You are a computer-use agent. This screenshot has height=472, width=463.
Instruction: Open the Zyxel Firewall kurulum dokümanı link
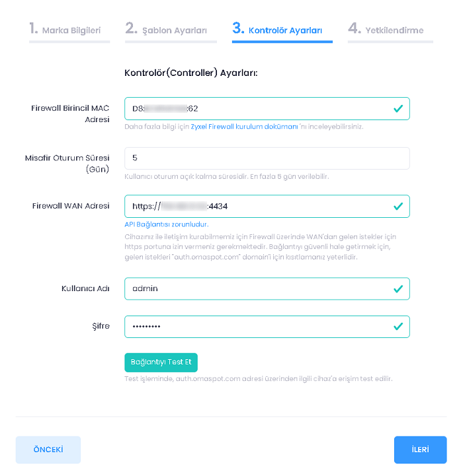click(x=244, y=126)
